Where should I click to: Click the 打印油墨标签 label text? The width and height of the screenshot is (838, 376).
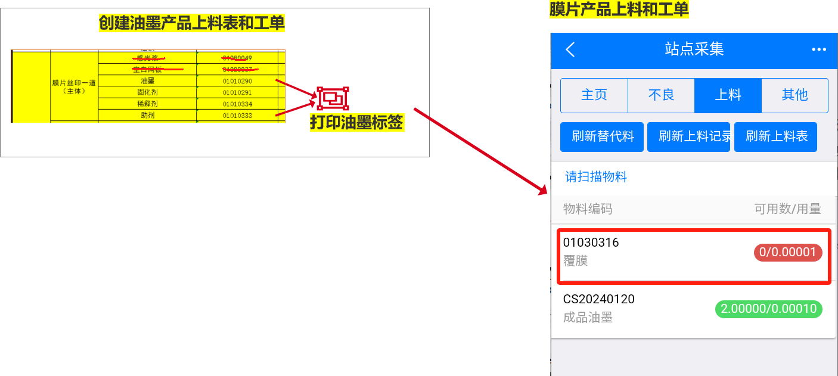point(356,123)
